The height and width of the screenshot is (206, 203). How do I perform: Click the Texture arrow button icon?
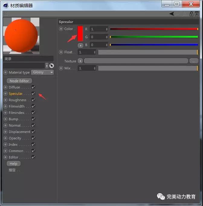tap(80, 61)
